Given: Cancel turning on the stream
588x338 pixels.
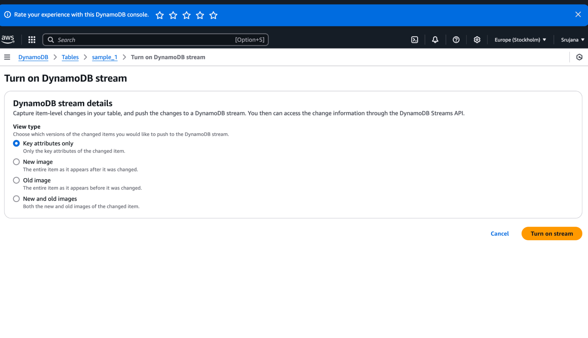Looking at the screenshot, I should [x=499, y=233].
